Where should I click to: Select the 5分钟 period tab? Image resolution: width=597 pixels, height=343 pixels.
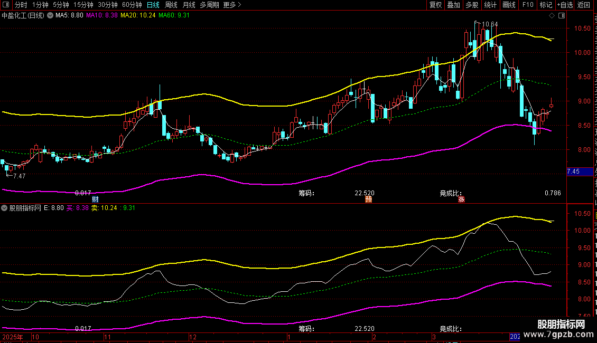click(61, 5)
